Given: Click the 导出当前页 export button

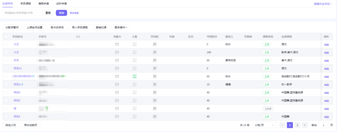Looking at the screenshot, I should tap(31, 125).
